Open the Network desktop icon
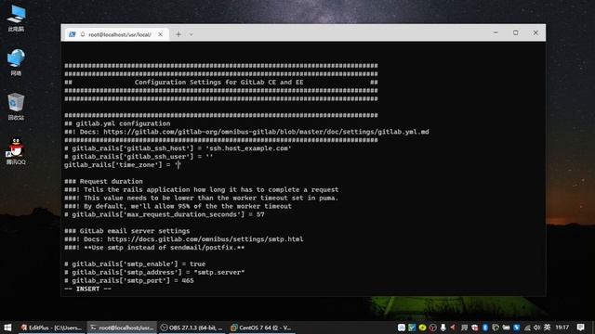The image size is (595, 334). [x=16, y=62]
